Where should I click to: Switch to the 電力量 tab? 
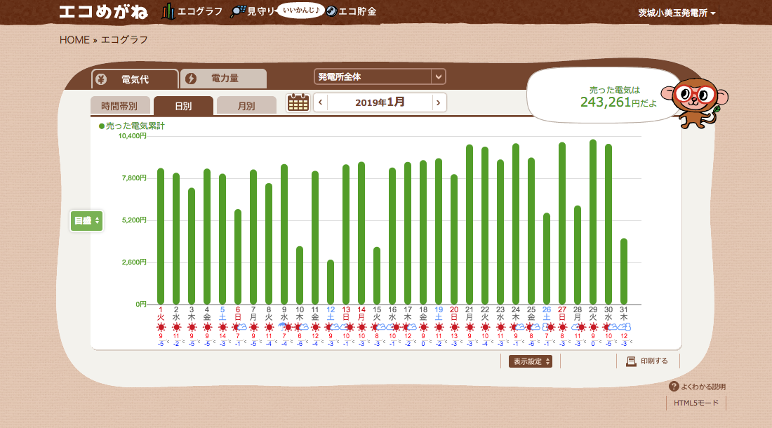click(x=223, y=78)
